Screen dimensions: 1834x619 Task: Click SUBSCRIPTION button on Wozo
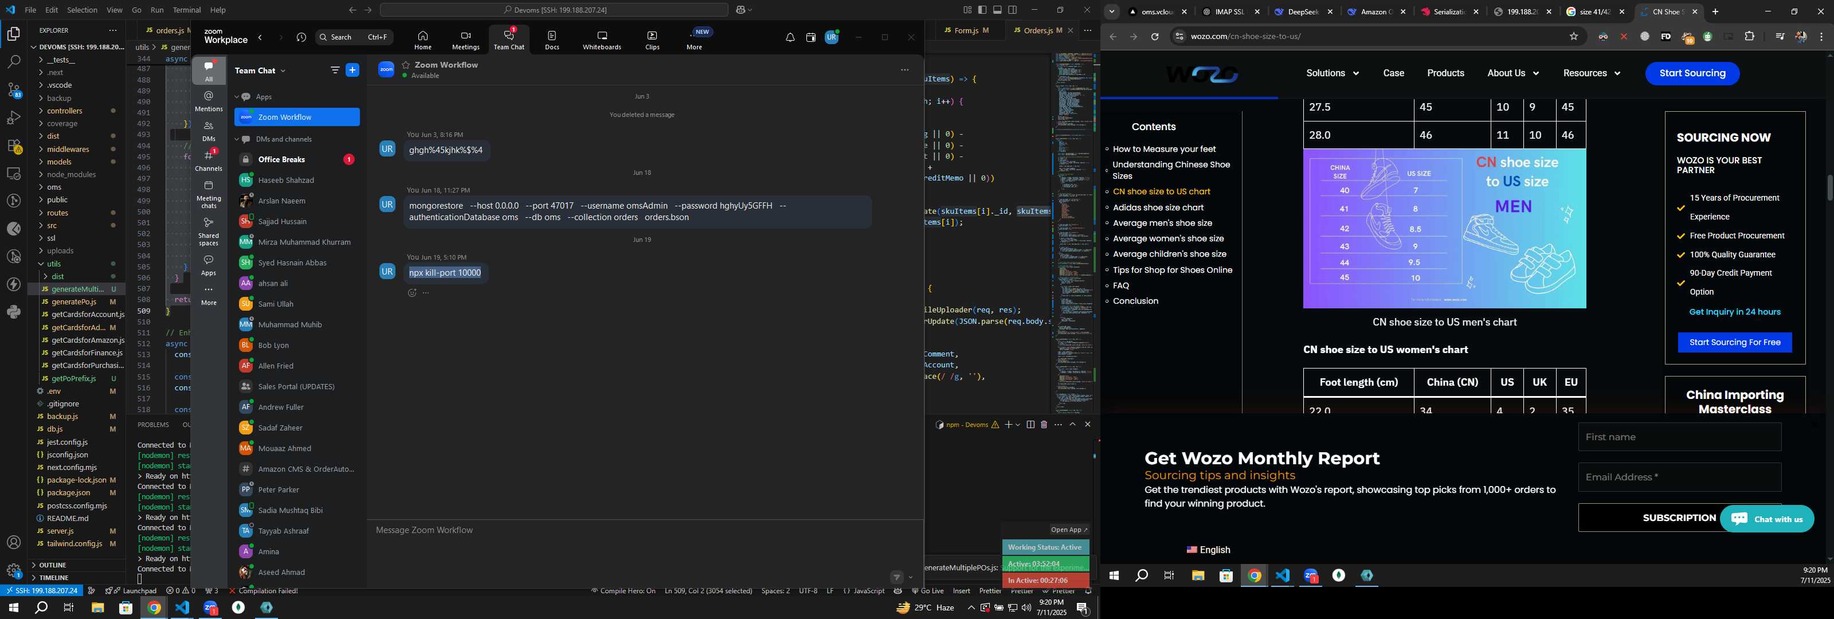1679,518
